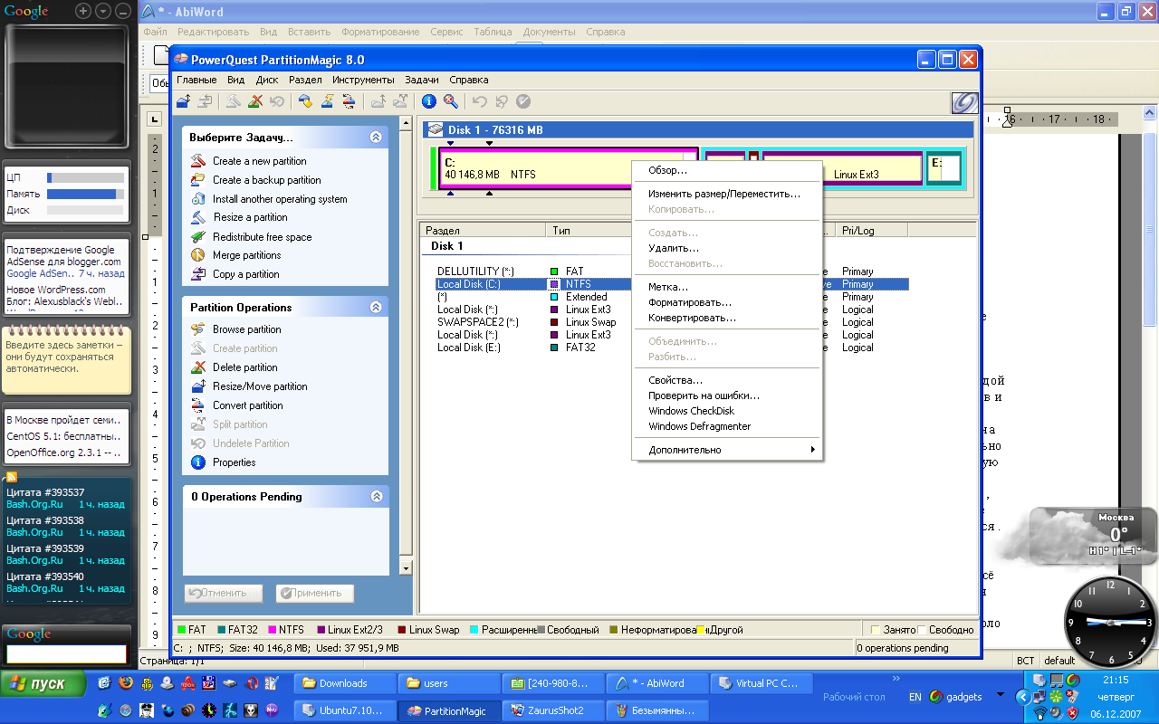Click the Pri/Log column header
The image size is (1159, 724).
[871, 231]
